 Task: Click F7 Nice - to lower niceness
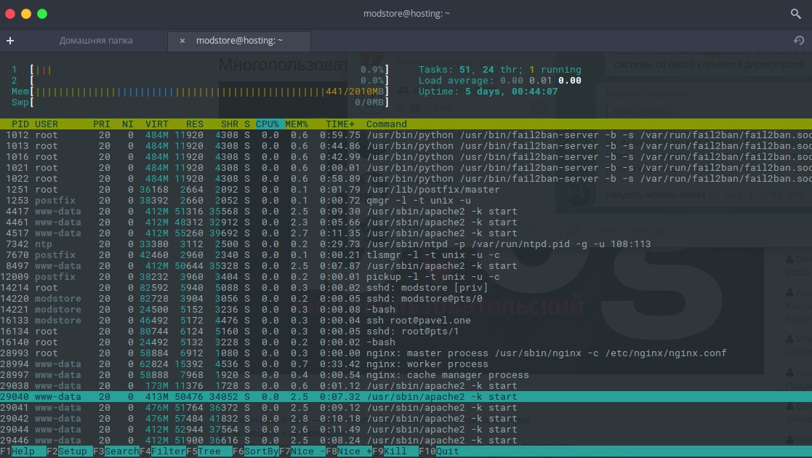point(302,451)
